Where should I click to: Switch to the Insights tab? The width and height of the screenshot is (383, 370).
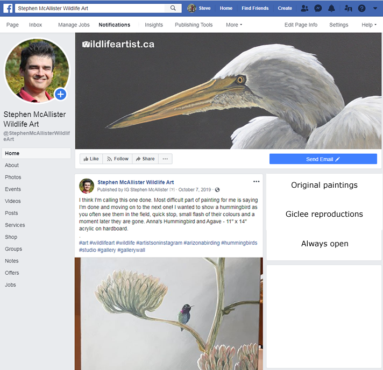point(154,25)
